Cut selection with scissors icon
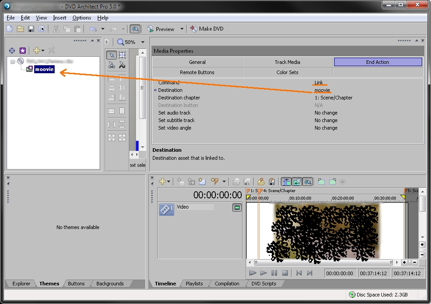 (x=56, y=29)
